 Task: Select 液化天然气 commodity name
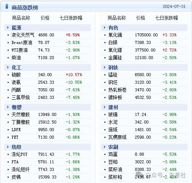click(23, 35)
